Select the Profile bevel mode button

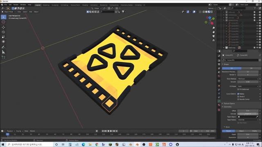click(255, 131)
